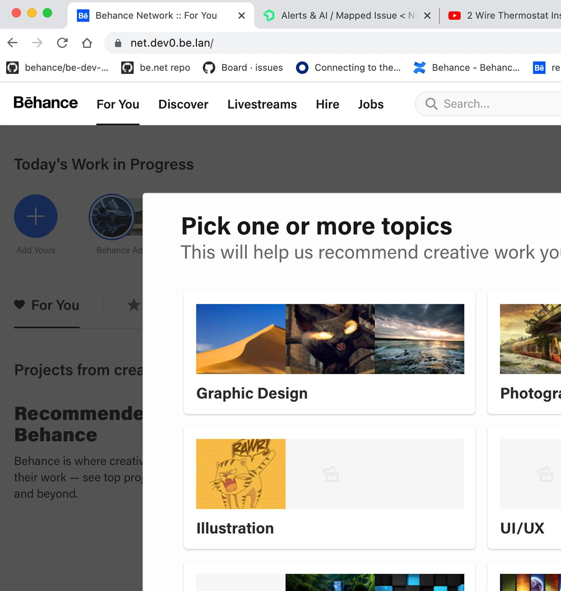Click the browser back arrow
561x591 pixels.
12,43
